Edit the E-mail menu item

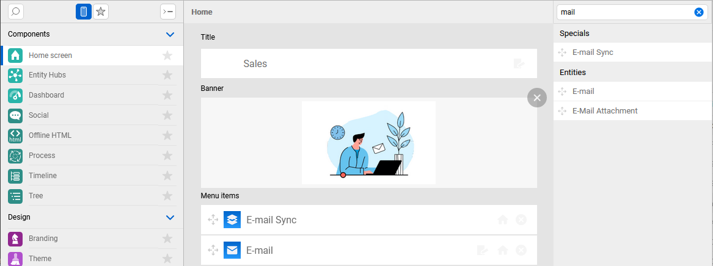tap(483, 250)
